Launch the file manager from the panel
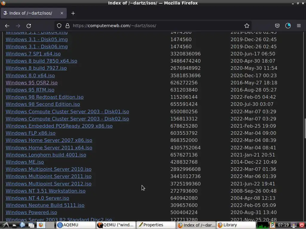 coord(14,225)
